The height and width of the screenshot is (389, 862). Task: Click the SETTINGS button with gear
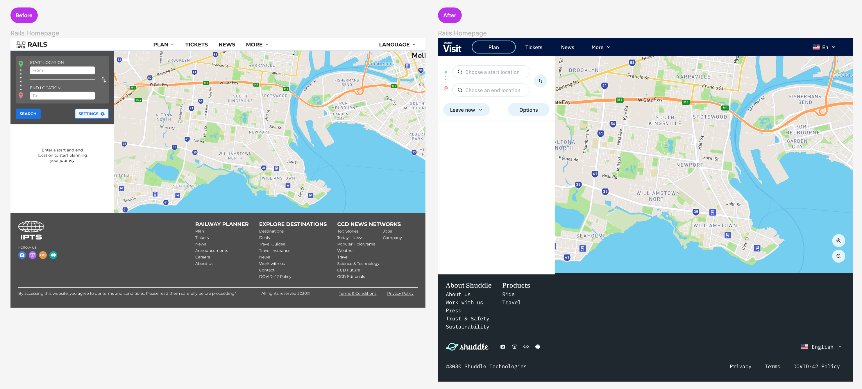(x=92, y=114)
